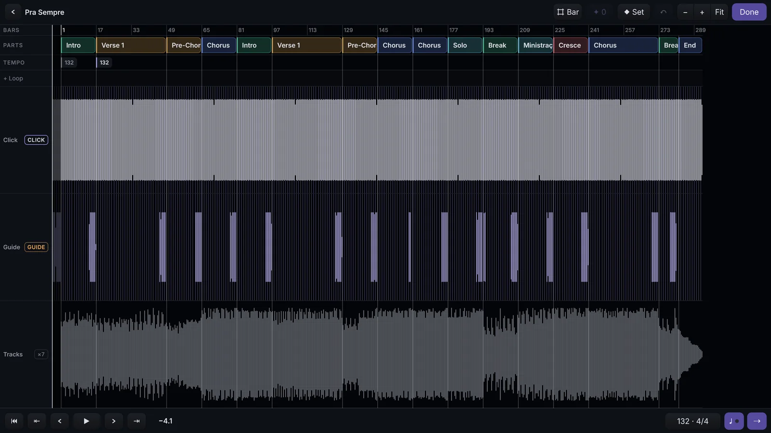Click the tempo marker 132 at bar 17
The height and width of the screenshot is (433, 771).
104,63
